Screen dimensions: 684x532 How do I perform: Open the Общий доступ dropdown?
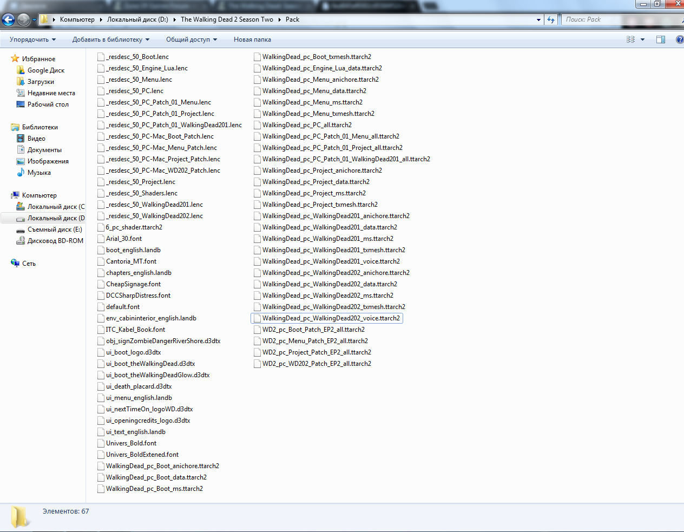tap(192, 40)
